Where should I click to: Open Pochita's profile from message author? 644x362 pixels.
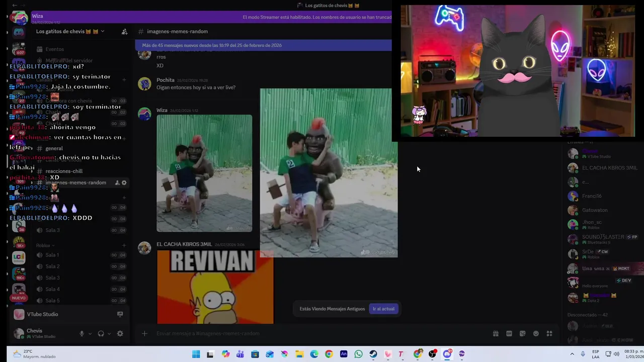[166, 80]
